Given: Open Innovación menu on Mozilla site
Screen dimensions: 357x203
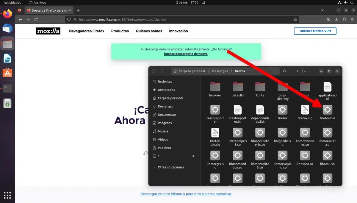Looking at the screenshot, I should [178, 31].
